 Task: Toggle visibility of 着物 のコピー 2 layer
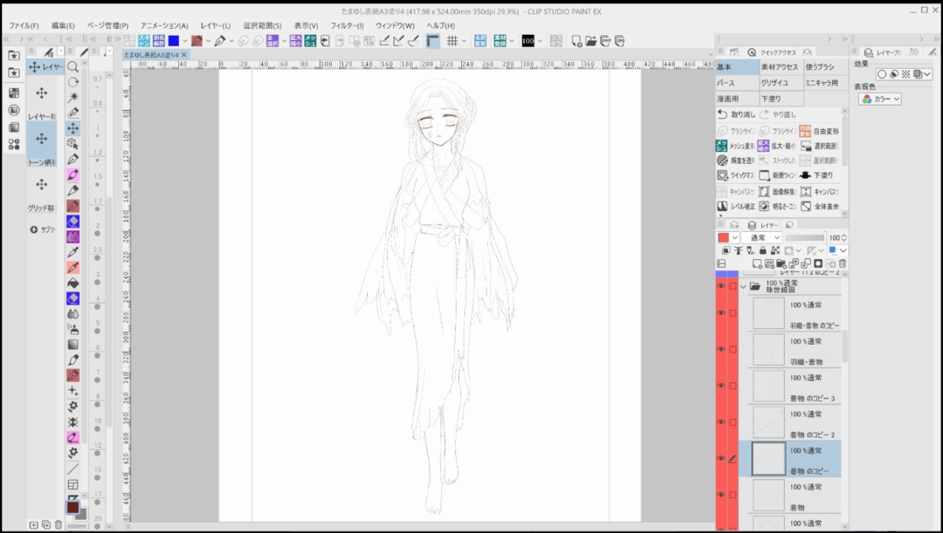tap(721, 422)
